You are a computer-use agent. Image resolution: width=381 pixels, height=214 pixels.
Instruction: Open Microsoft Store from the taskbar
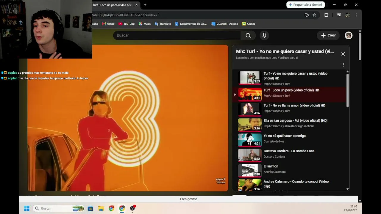coord(90,208)
